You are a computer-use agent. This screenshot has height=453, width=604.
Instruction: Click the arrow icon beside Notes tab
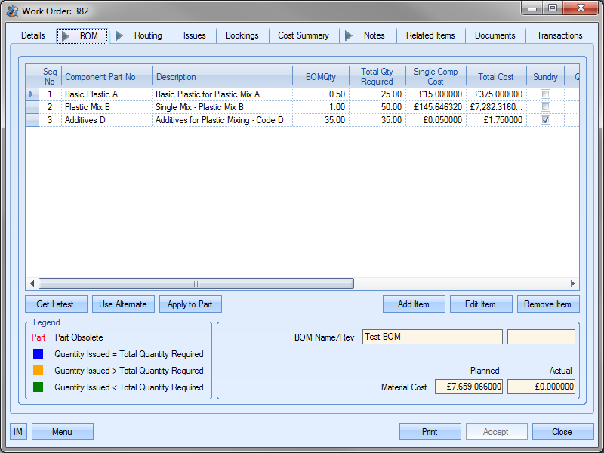(348, 35)
